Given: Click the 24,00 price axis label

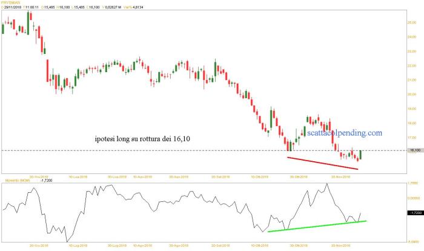Looking at the screenshot, I should 411,37.
